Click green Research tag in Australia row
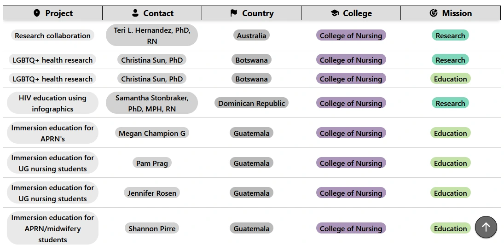Screen dimensions: 504x245 click(450, 35)
